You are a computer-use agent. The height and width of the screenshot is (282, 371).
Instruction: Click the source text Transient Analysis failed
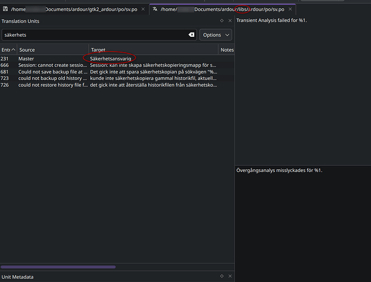pyautogui.click(x=272, y=20)
